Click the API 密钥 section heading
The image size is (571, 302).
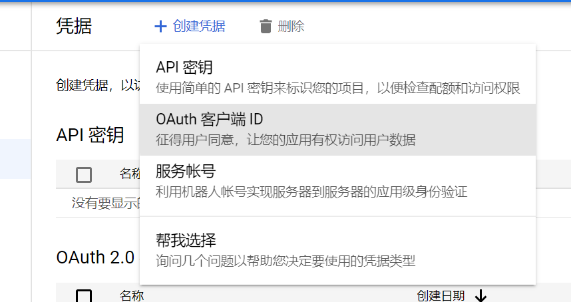90,135
